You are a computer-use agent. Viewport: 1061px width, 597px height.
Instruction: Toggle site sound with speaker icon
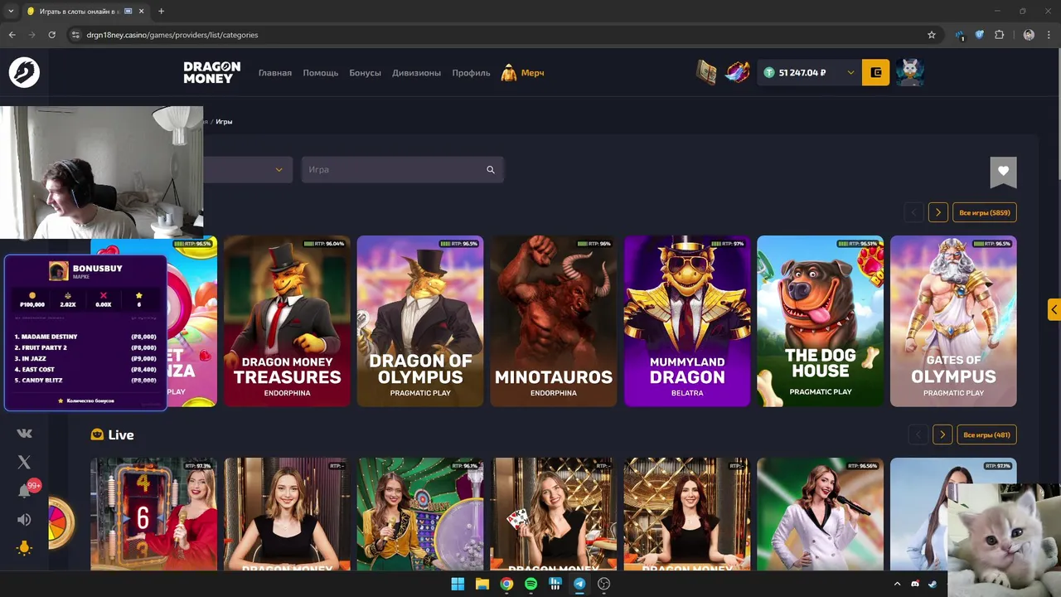coord(24,519)
